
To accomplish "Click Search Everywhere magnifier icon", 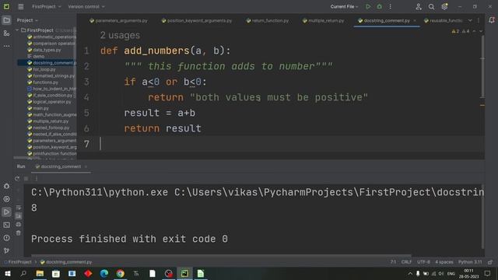I will [431, 6].
